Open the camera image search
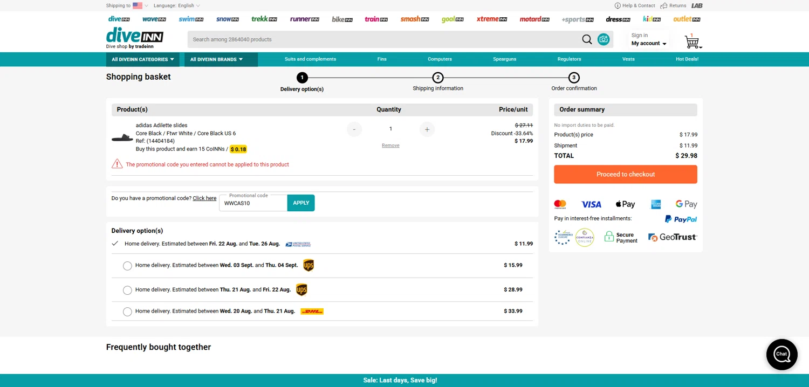 (604, 39)
